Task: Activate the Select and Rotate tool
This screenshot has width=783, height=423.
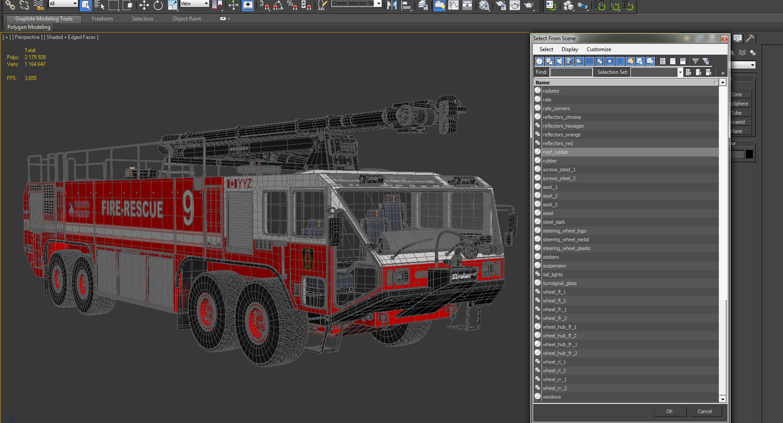Action: click(x=158, y=5)
